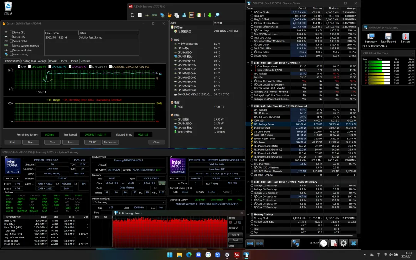Image resolution: width=416 pixels, height=260 pixels.
Task: Click the Preferences button
Action: (x=111, y=143)
